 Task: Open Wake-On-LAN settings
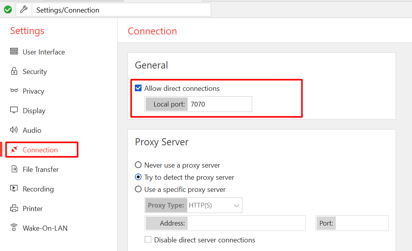coord(45,228)
